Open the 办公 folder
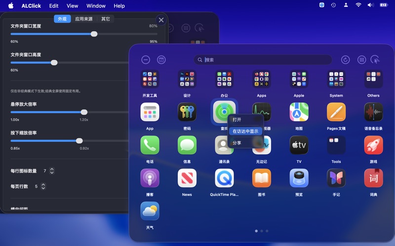 (x=224, y=79)
